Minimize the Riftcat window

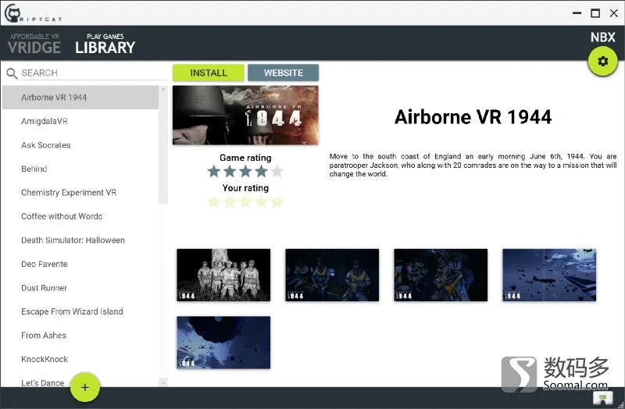577,13
